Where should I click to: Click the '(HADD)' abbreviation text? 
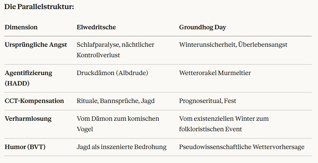(x=17, y=83)
